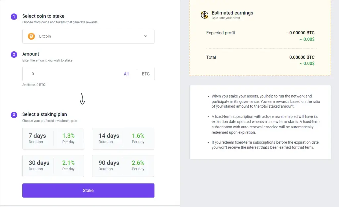The width and height of the screenshot is (339, 207).
Task: Click the BTC currency label
Action: click(146, 74)
